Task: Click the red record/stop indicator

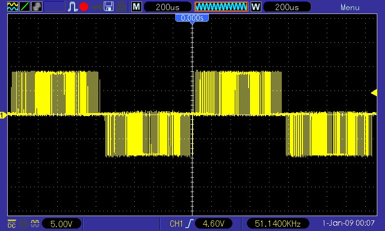Action: pos(84,7)
